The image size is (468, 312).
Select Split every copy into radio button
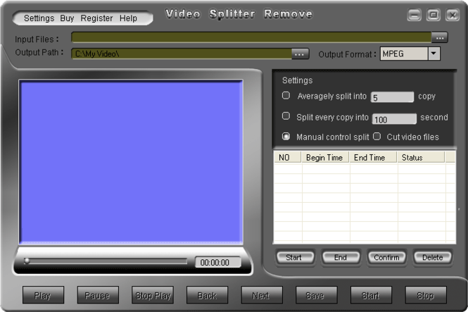pyautogui.click(x=286, y=116)
